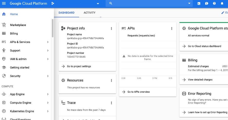Click the Project name value text
This screenshot has width=228, height=120.
85,38
